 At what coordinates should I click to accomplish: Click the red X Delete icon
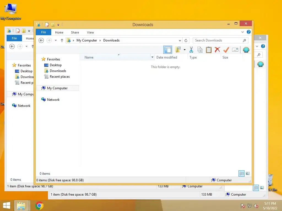[217, 49]
